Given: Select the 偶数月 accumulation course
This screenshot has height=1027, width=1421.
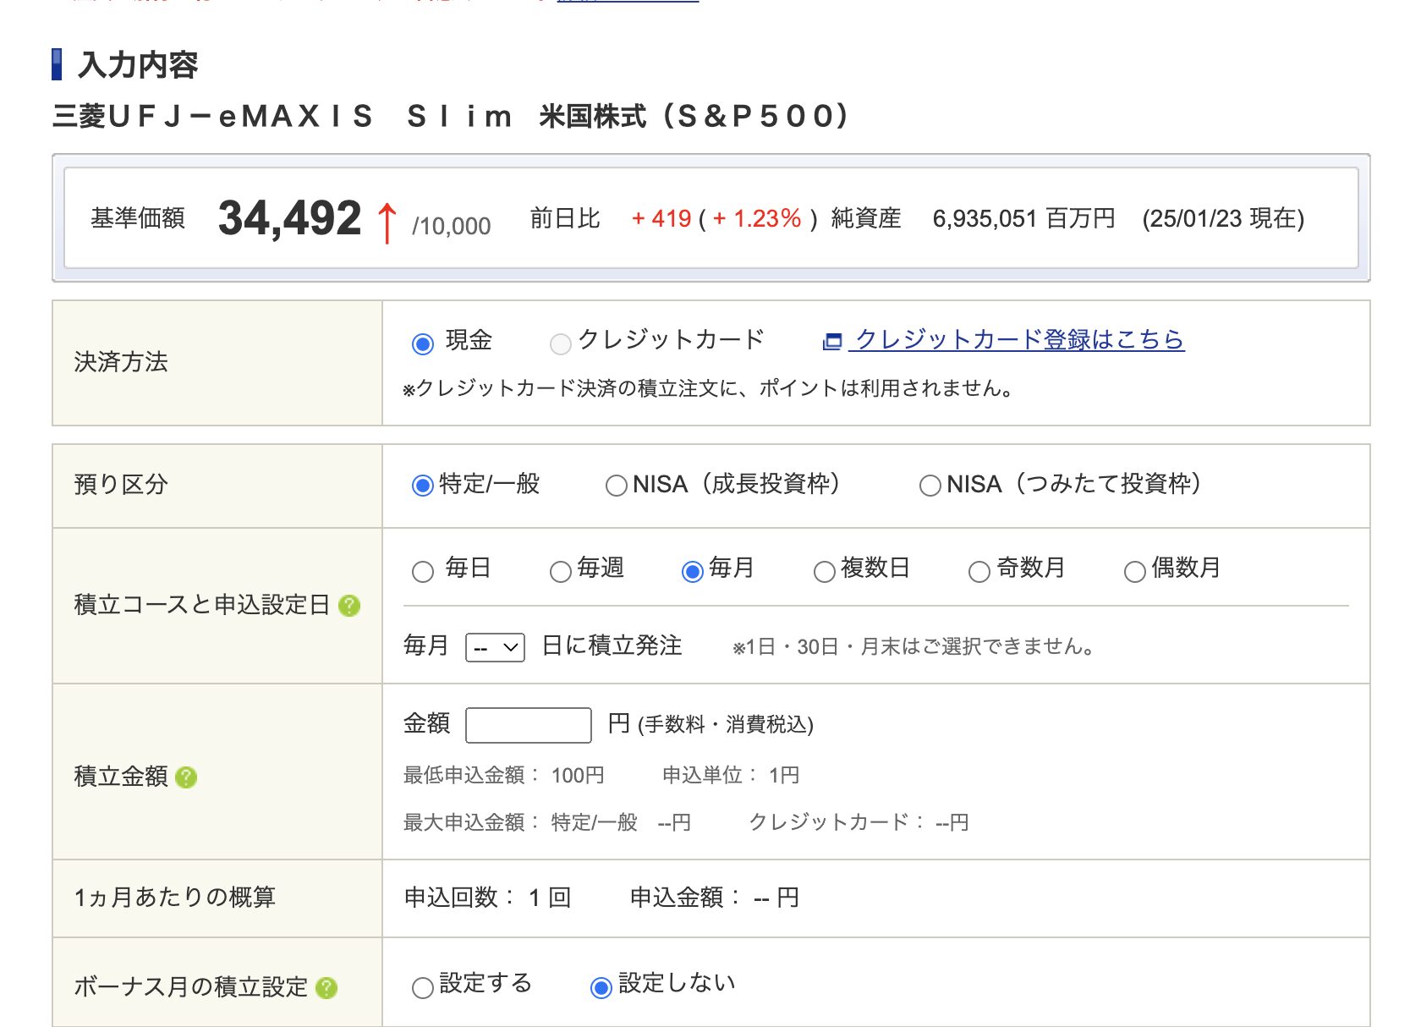Looking at the screenshot, I should point(1134,572).
